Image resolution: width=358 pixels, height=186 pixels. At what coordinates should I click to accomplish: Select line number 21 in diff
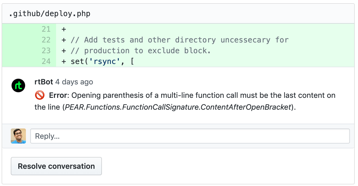[46, 29]
